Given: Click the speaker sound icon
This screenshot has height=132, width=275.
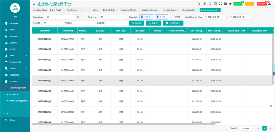Looking at the screenshot, I should tap(204, 4).
